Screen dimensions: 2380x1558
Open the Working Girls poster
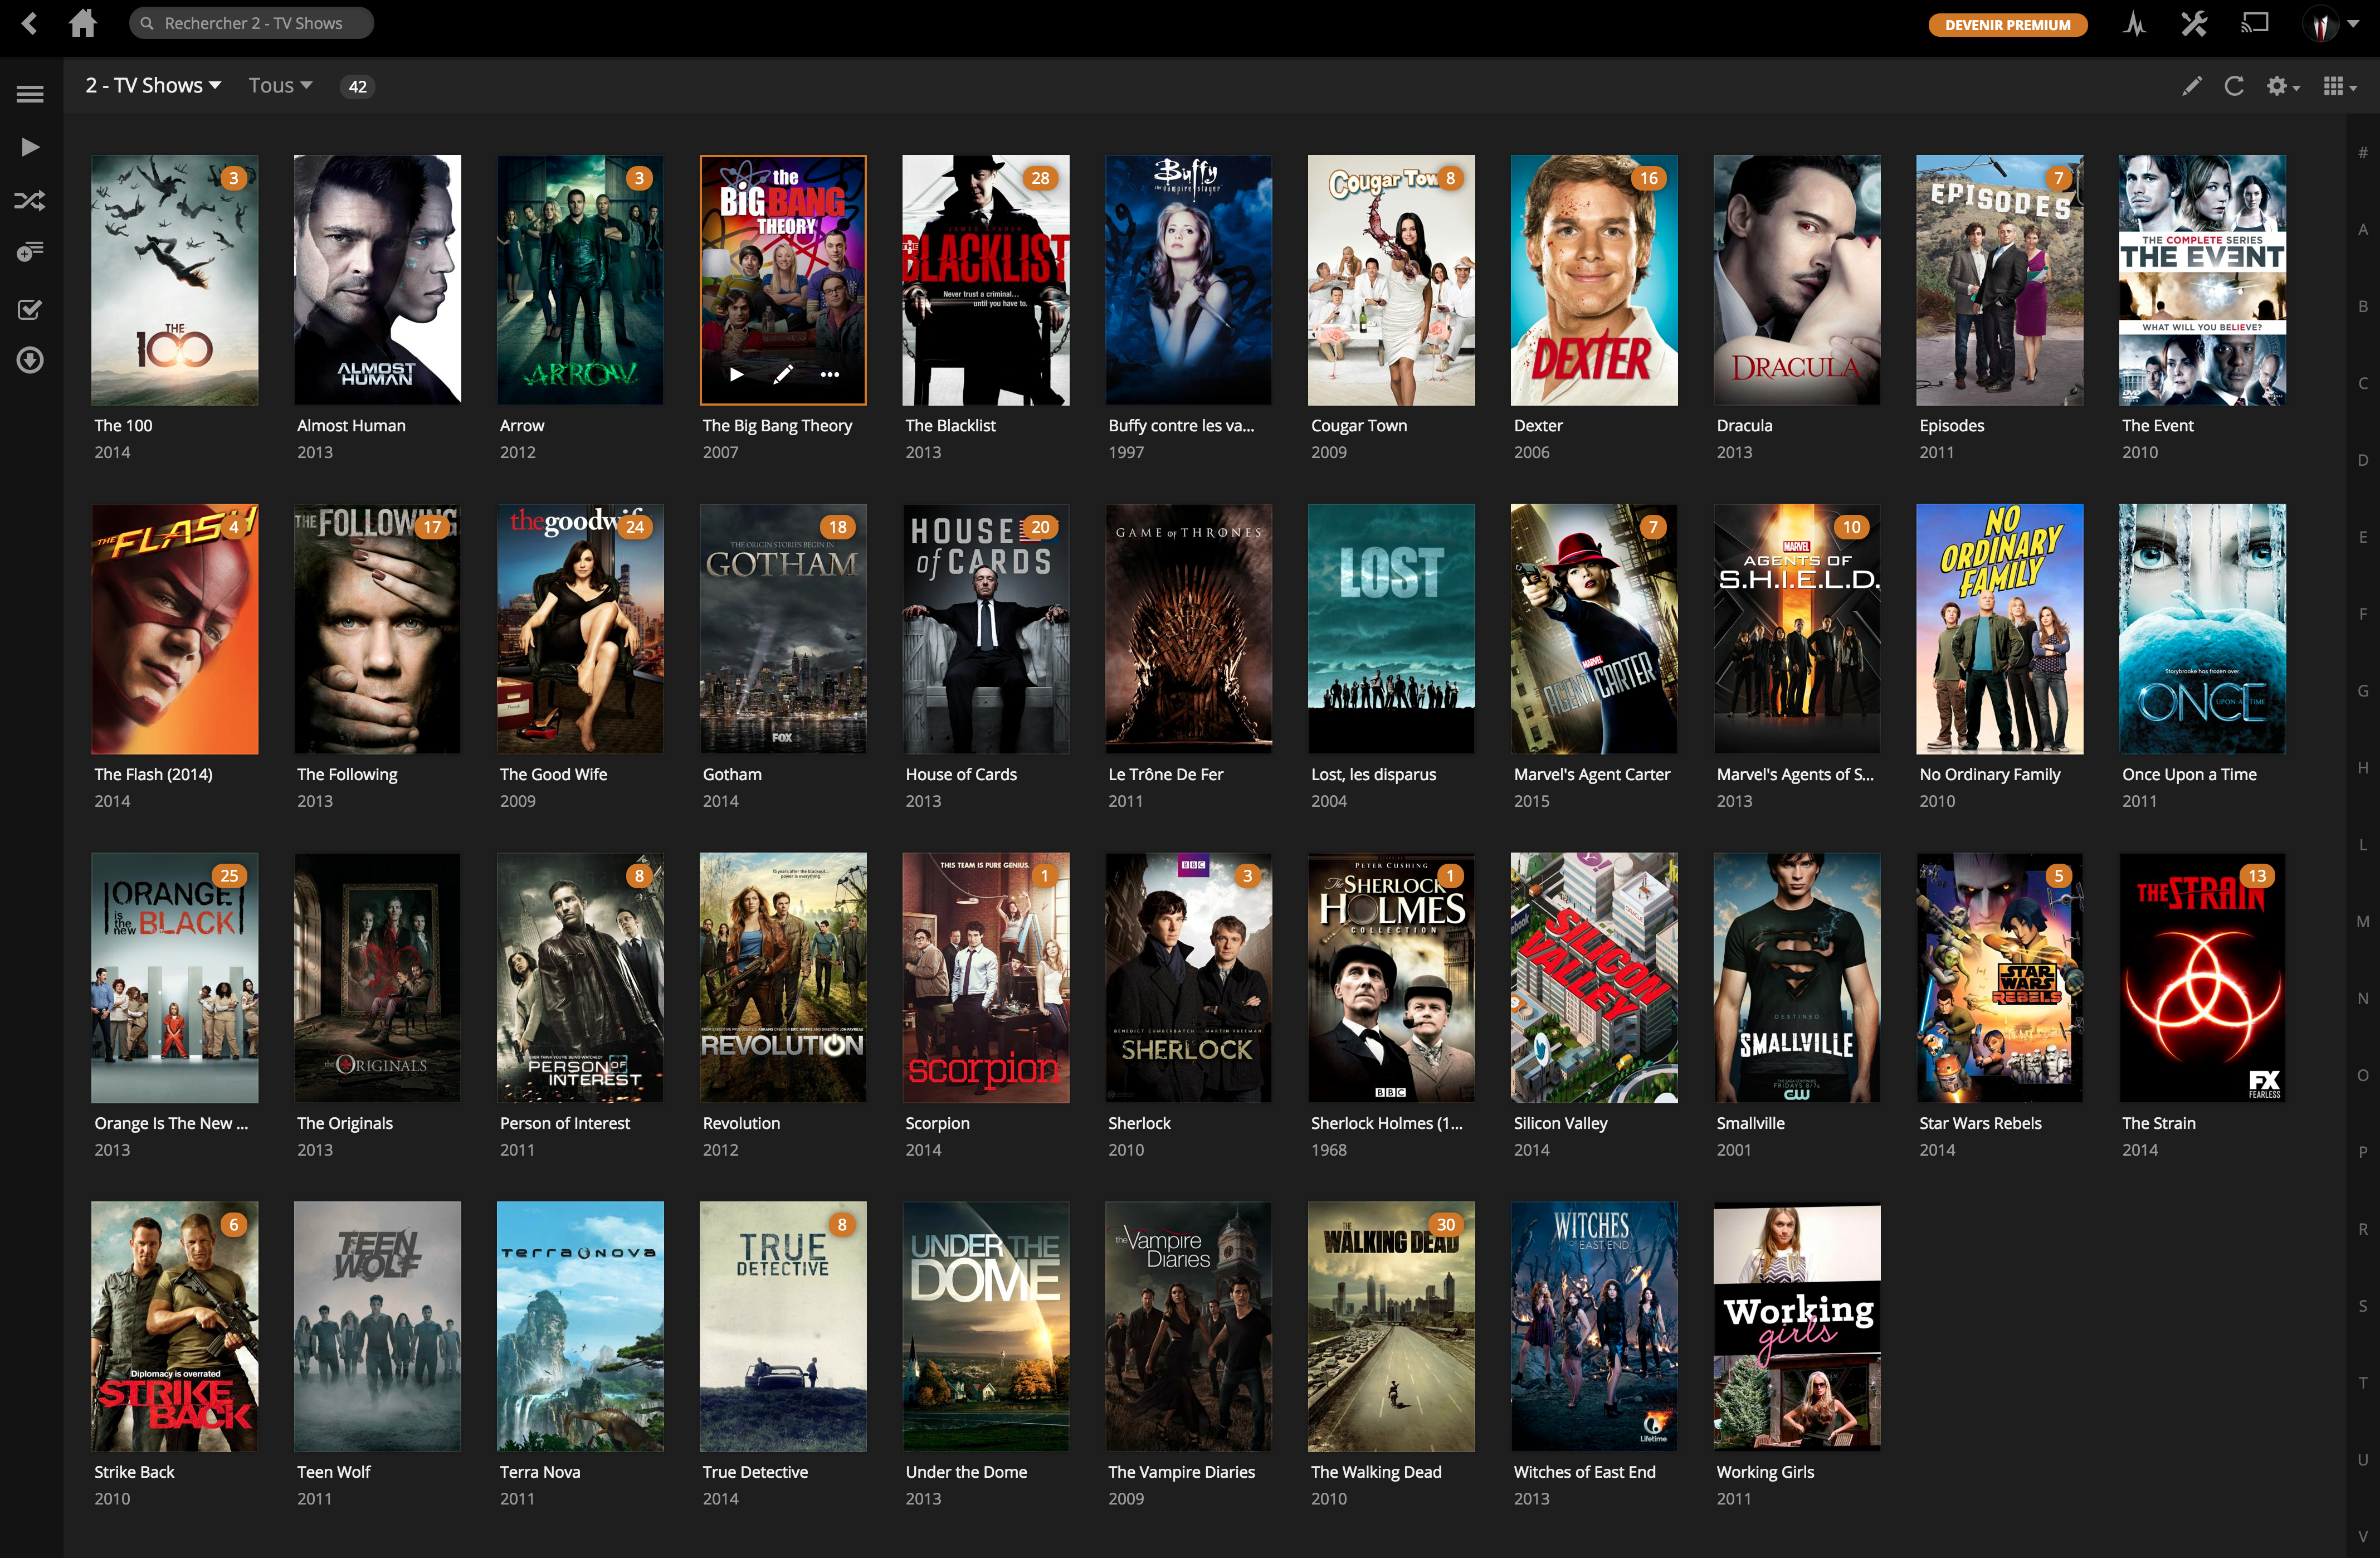1796,1326
